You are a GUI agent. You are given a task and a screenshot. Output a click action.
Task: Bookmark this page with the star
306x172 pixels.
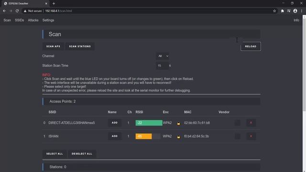[x=274, y=11]
